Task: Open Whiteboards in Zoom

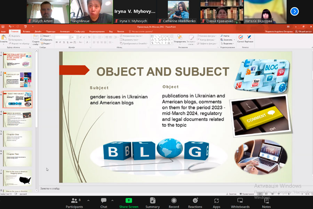Action: (240, 202)
